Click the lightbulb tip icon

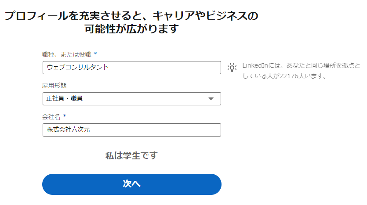(x=232, y=68)
